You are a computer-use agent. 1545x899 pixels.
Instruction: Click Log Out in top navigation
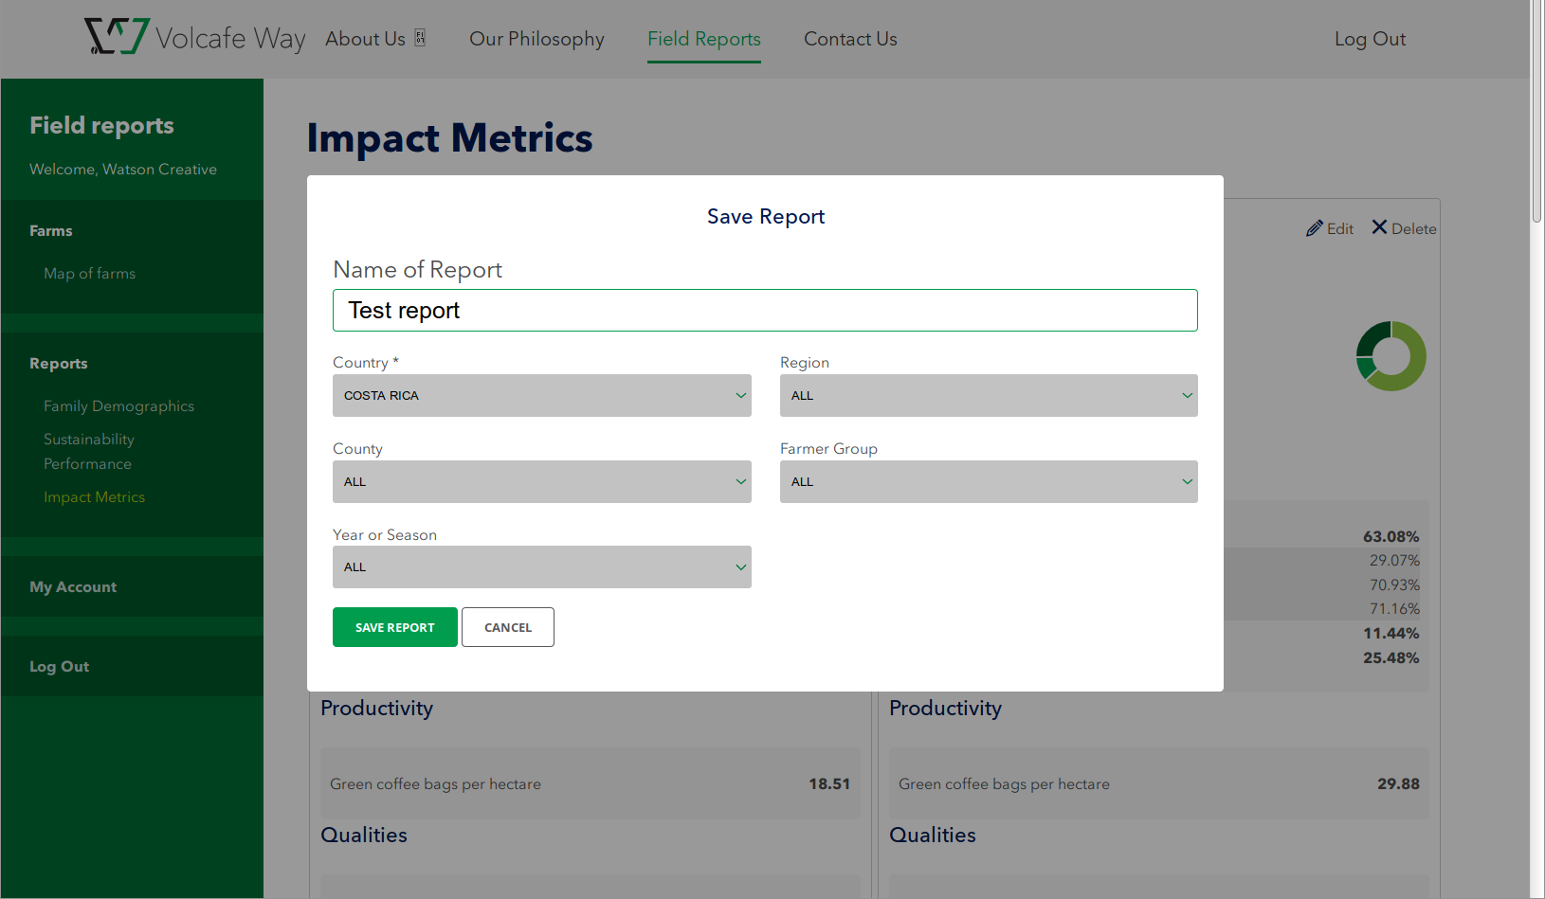tap(1369, 39)
